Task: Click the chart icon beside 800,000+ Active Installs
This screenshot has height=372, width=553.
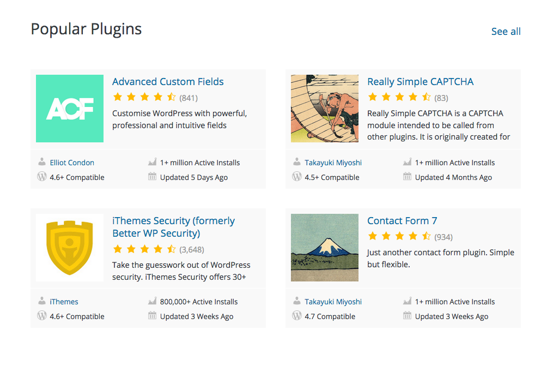Action: pyautogui.click(x=153, y=301)
